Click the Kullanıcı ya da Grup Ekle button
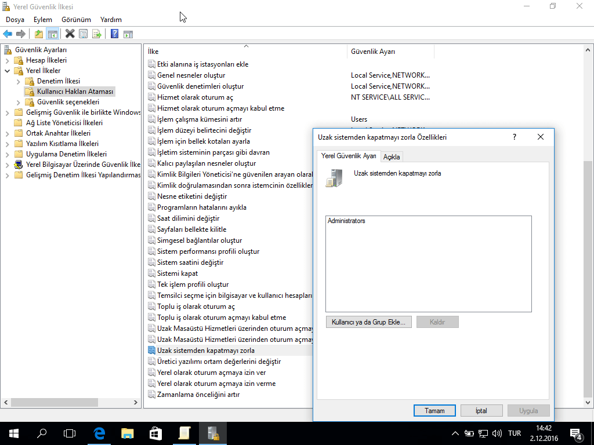Image resolution: width=594 pixels, height=445 pixels. point(368,322)
